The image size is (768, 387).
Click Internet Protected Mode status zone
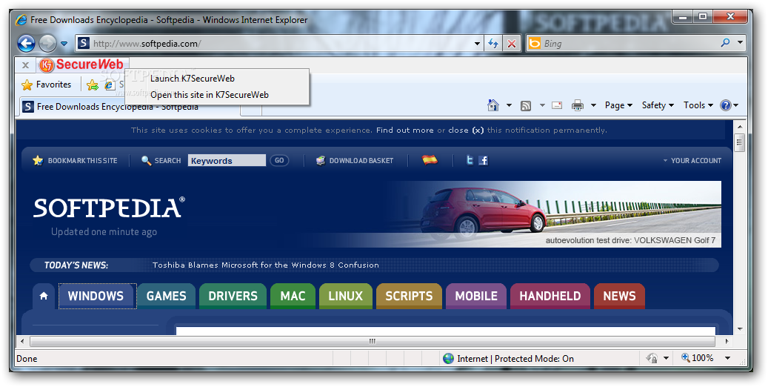point(508,359)
